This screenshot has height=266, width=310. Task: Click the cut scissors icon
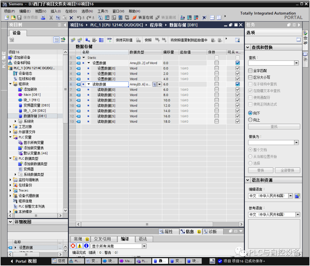click(x=51, y=18)
